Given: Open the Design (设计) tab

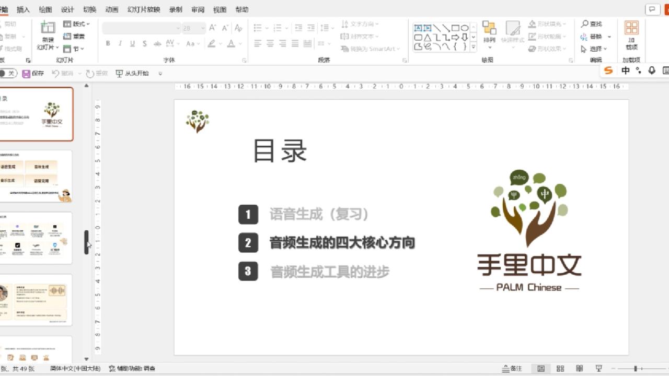Looking at the screenshot, I should 67,9.
